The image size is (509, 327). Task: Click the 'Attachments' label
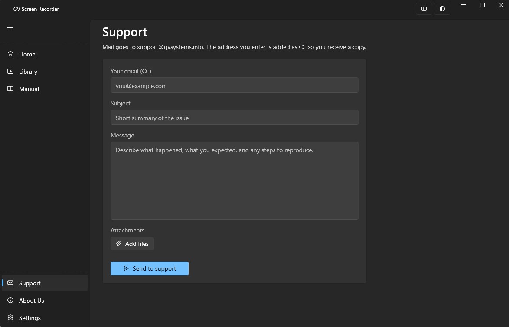(127, 230)
